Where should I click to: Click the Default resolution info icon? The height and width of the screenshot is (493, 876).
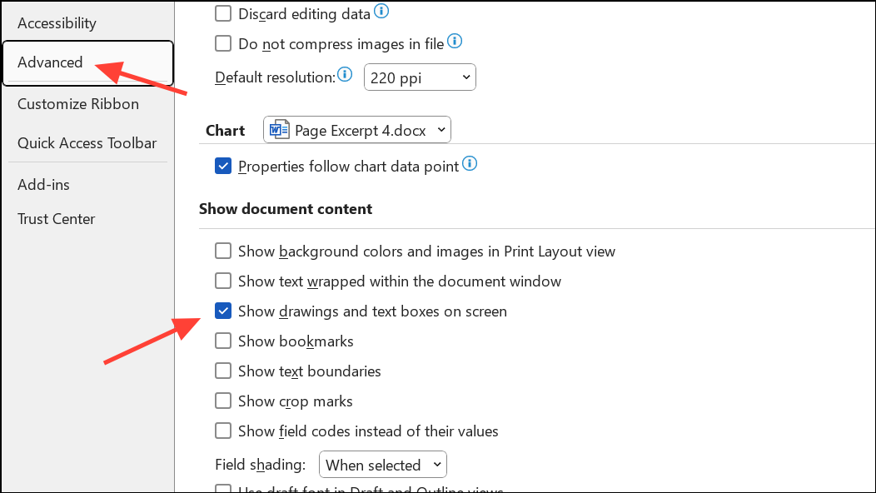pyautogui.click(x=345, y=76)
